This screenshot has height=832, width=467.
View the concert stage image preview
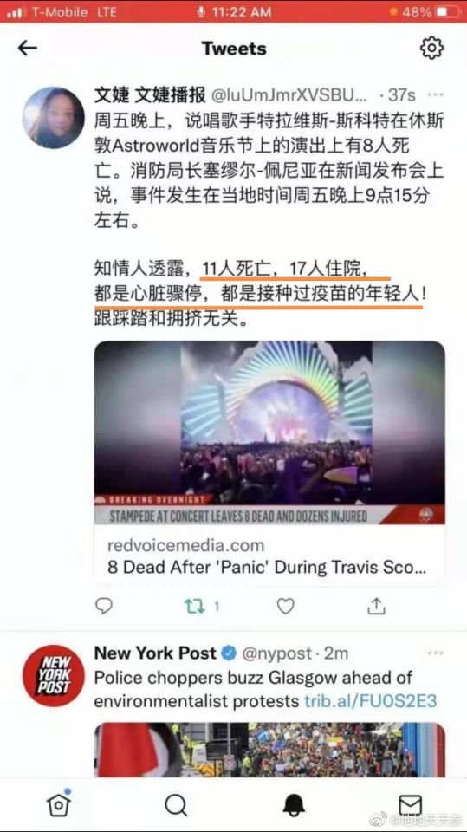click(269, 432)
